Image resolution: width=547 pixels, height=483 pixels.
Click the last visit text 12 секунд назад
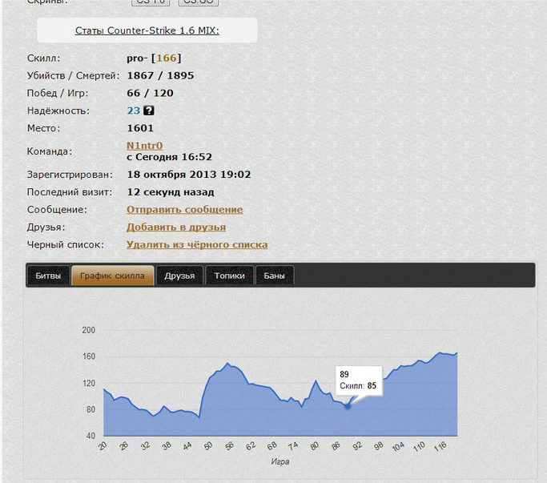171,192
